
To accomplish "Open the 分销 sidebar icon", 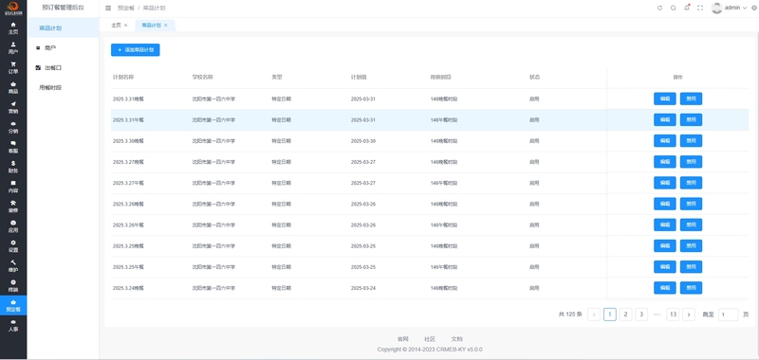I will 13,127.
